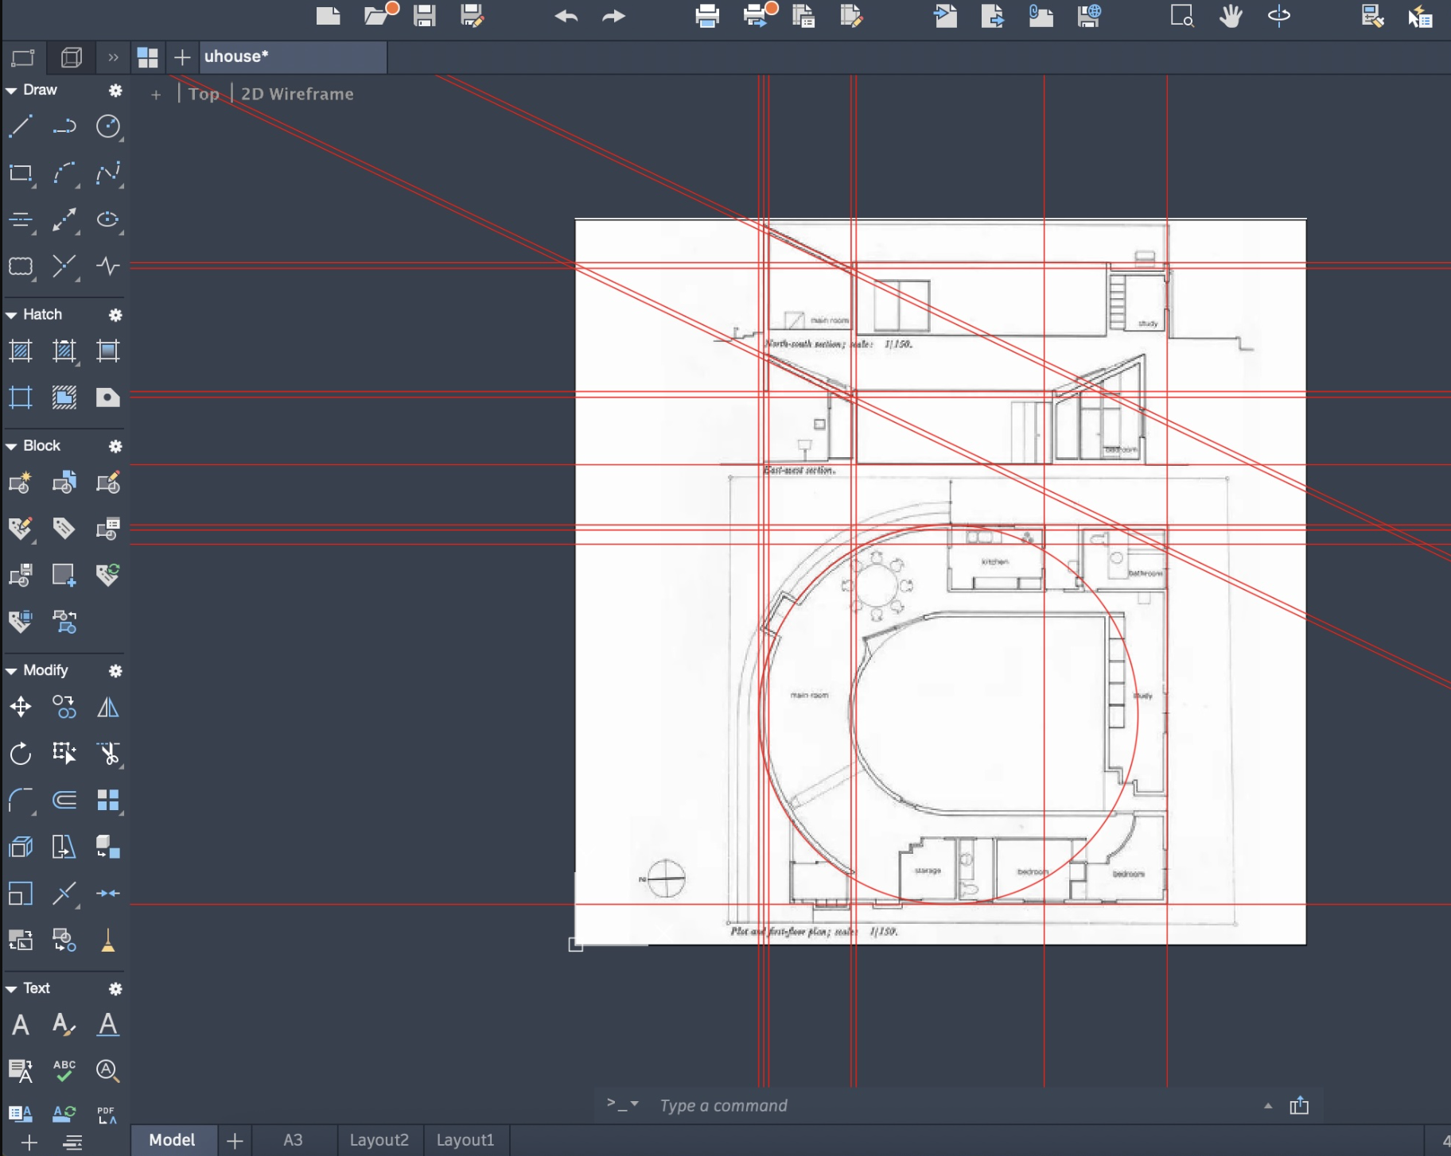The height and width of the screenshot is (1156, 1451).
Task: Collapse the Modify panel section
Action: 11,671
